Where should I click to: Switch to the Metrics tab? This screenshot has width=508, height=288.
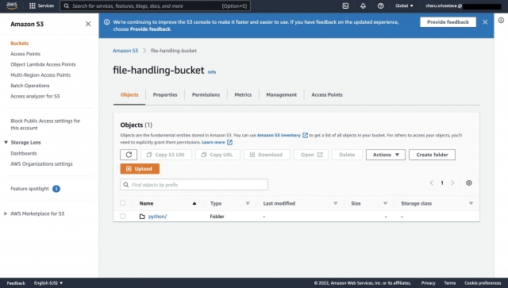coord(243,94)
